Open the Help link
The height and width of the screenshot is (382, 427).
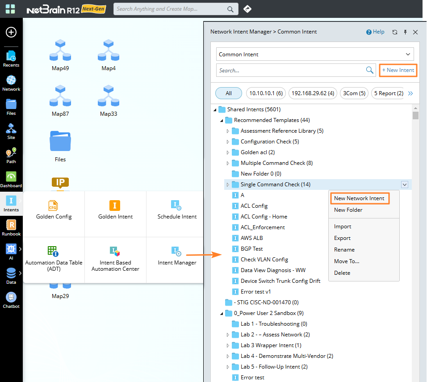375,32
